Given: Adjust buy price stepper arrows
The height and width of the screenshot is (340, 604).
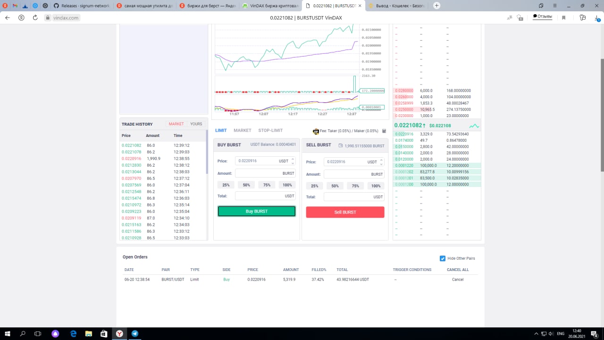Looking at the screenshot, I should pyautogui.click(x=293, y=161).
